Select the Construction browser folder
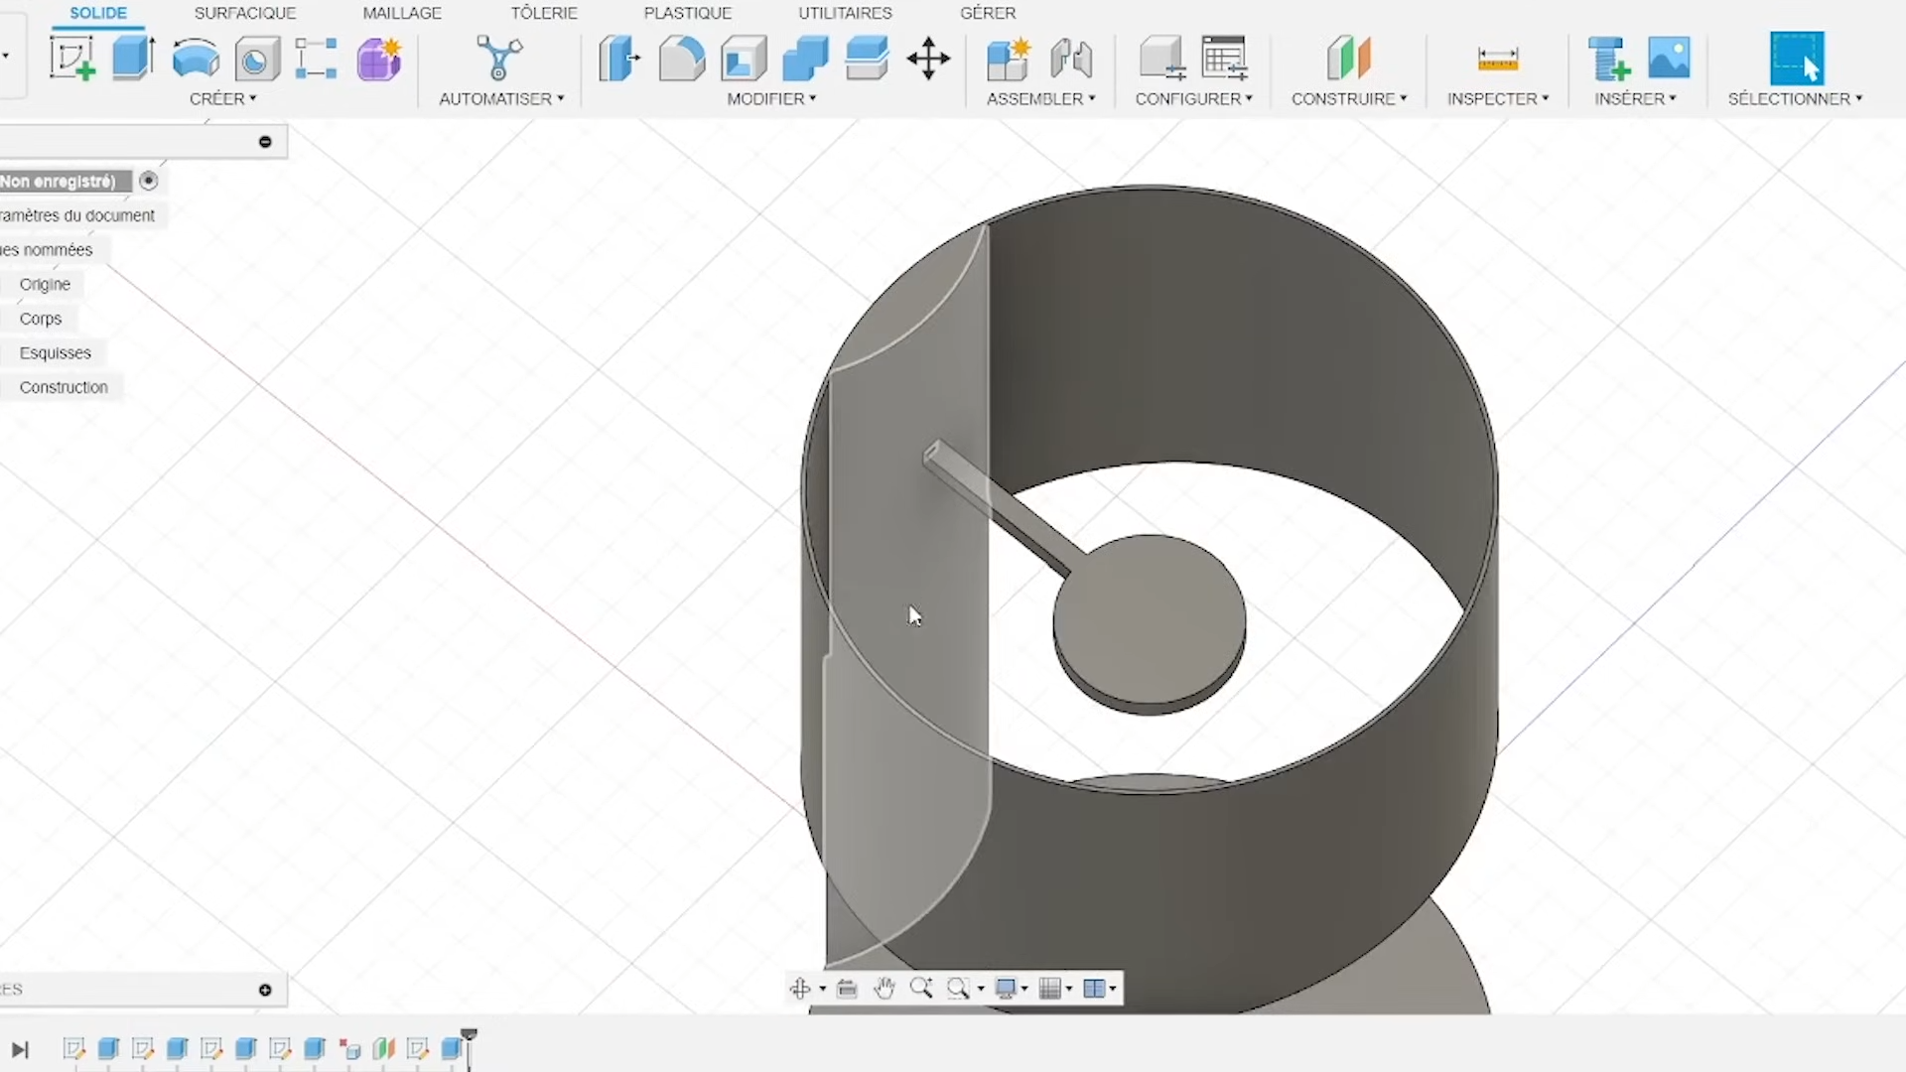 64,387
